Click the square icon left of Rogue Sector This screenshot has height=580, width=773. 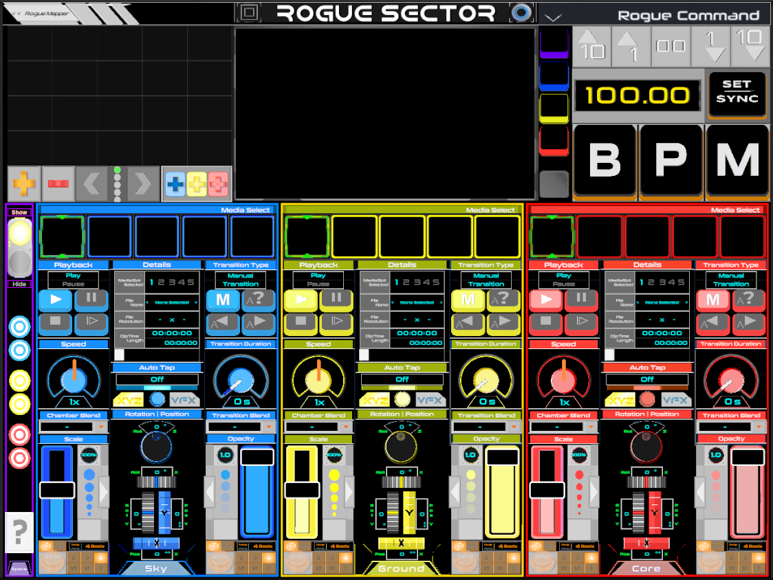click(249, 12)
